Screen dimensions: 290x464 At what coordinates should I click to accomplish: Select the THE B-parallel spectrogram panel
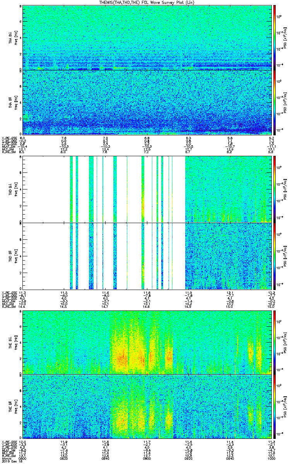[x=147, y=406]
